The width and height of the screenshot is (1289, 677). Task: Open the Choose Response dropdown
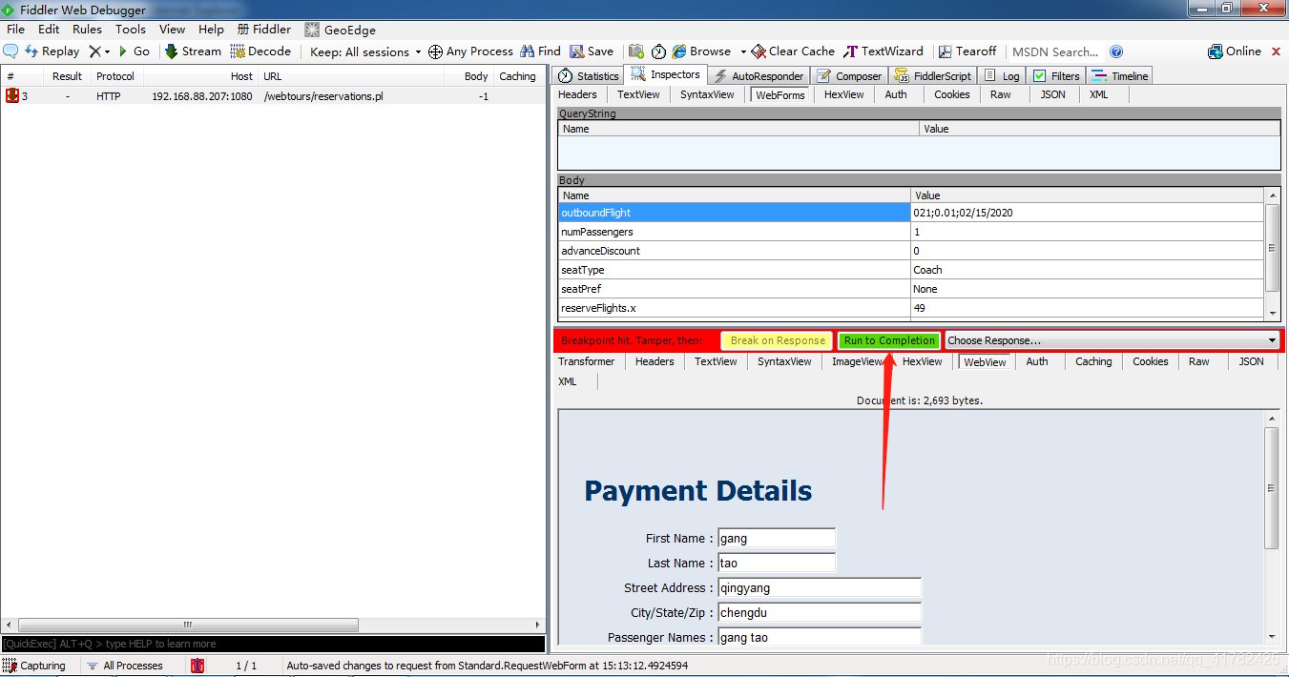[x=1112, y=340]
